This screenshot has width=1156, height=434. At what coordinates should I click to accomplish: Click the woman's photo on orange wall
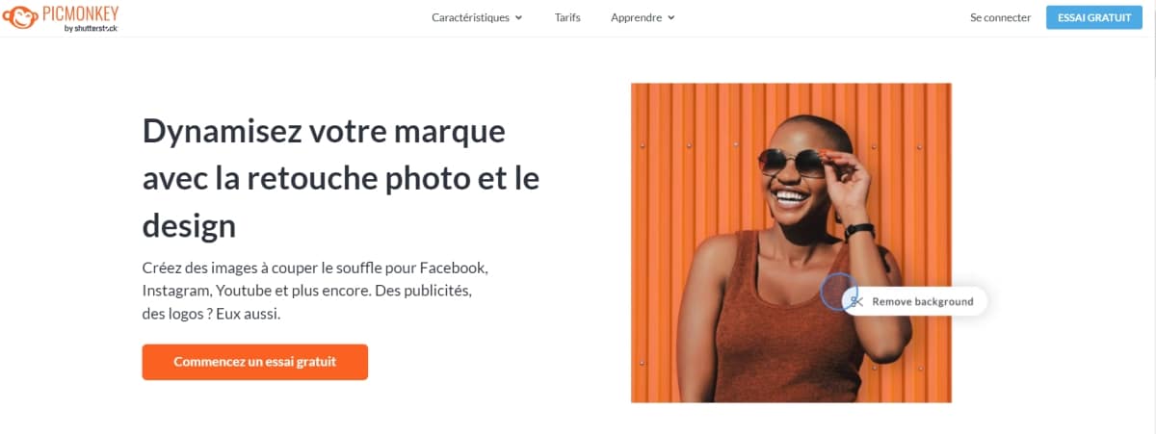(791, 243)
